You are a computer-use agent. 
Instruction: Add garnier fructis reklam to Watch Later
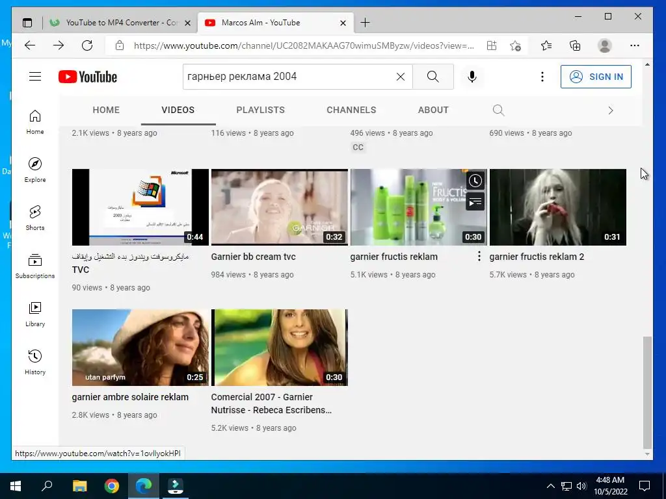click(x=475, y=181)
